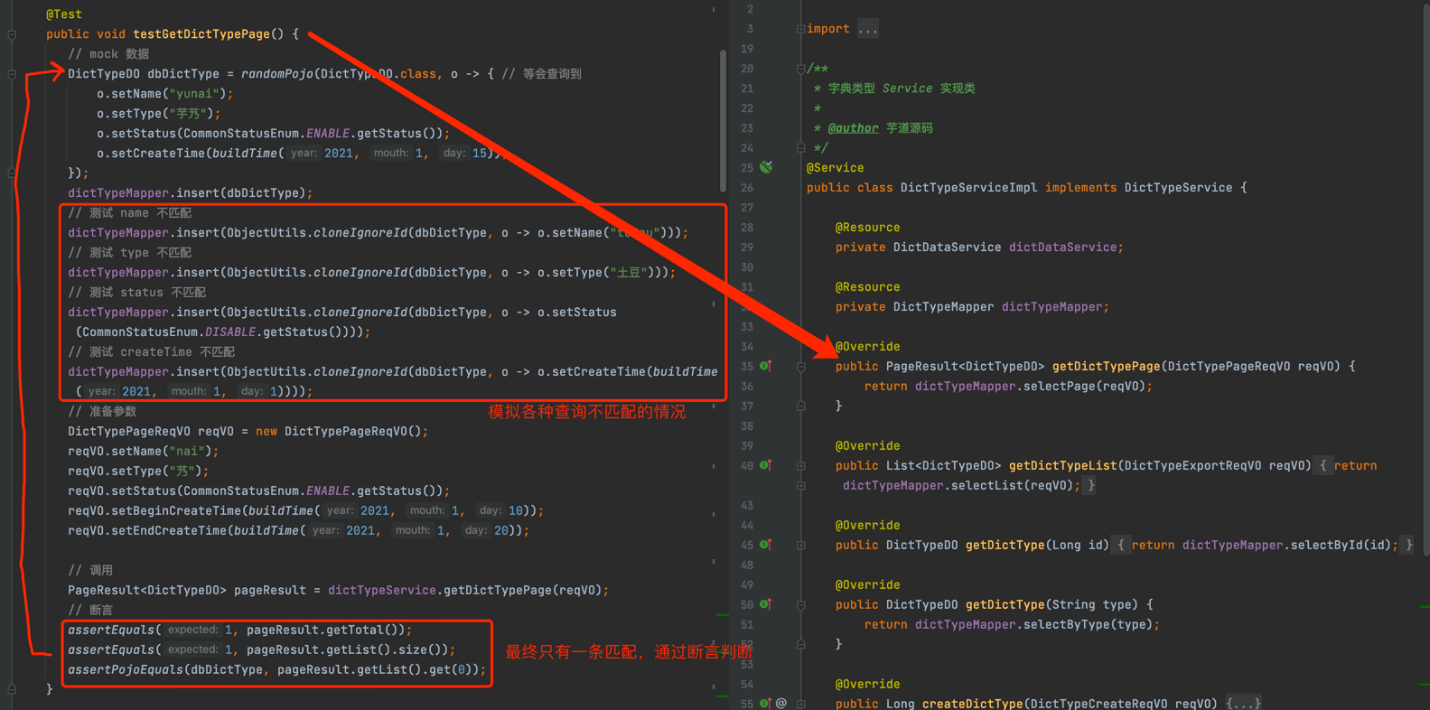Expand the folded getDictTypeList method
The image size is (1430, 710).
800,466
